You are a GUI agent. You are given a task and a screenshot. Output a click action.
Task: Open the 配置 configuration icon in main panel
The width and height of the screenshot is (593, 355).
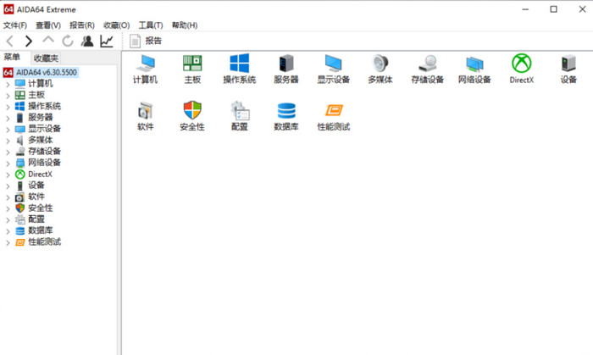click(x=239, y=116)
